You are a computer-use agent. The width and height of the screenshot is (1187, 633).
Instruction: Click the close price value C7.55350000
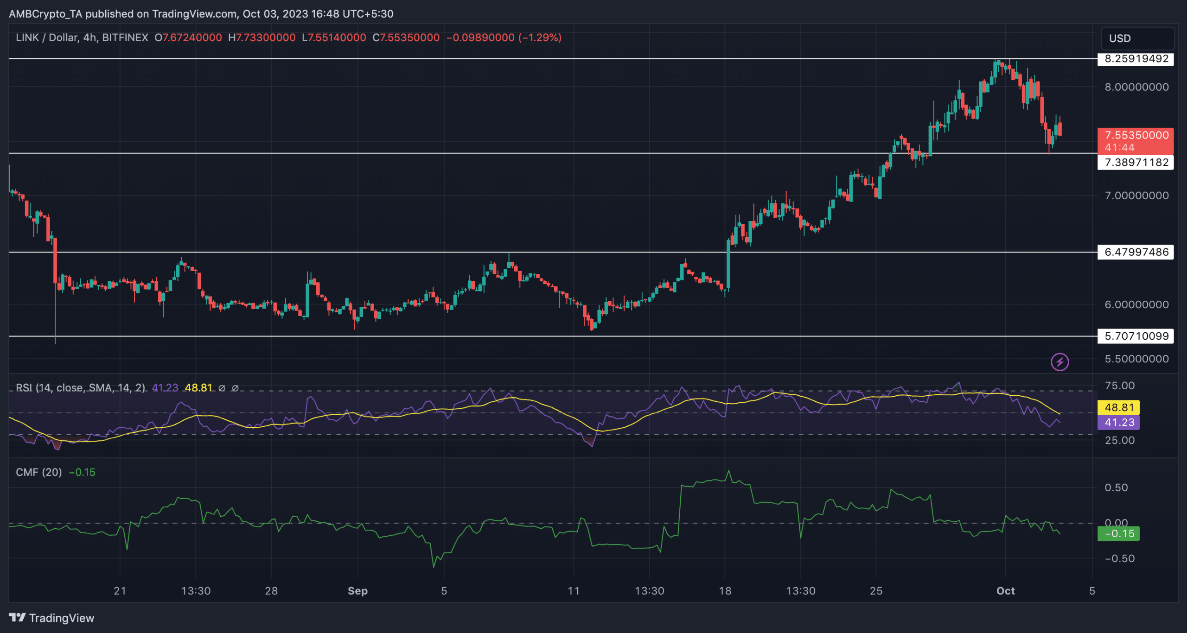click(x=406, y=38)
